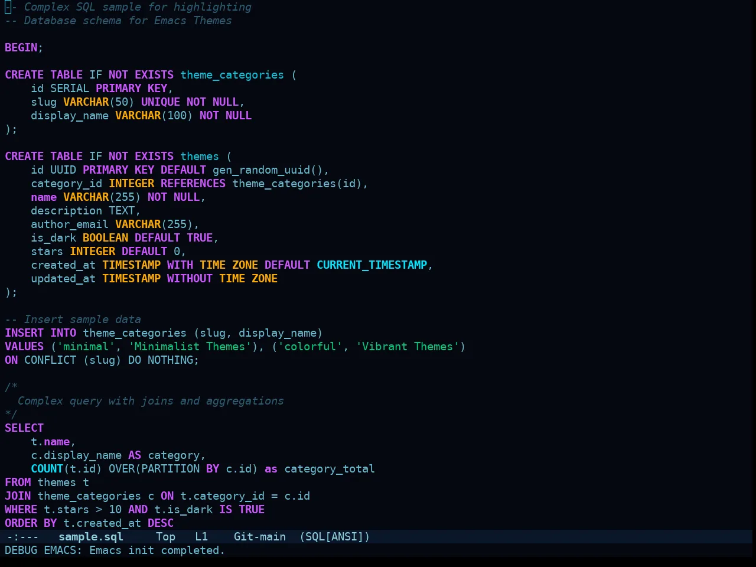
Task: Click the themes table name in second CREATE TABLE
Action: point(200,157)
